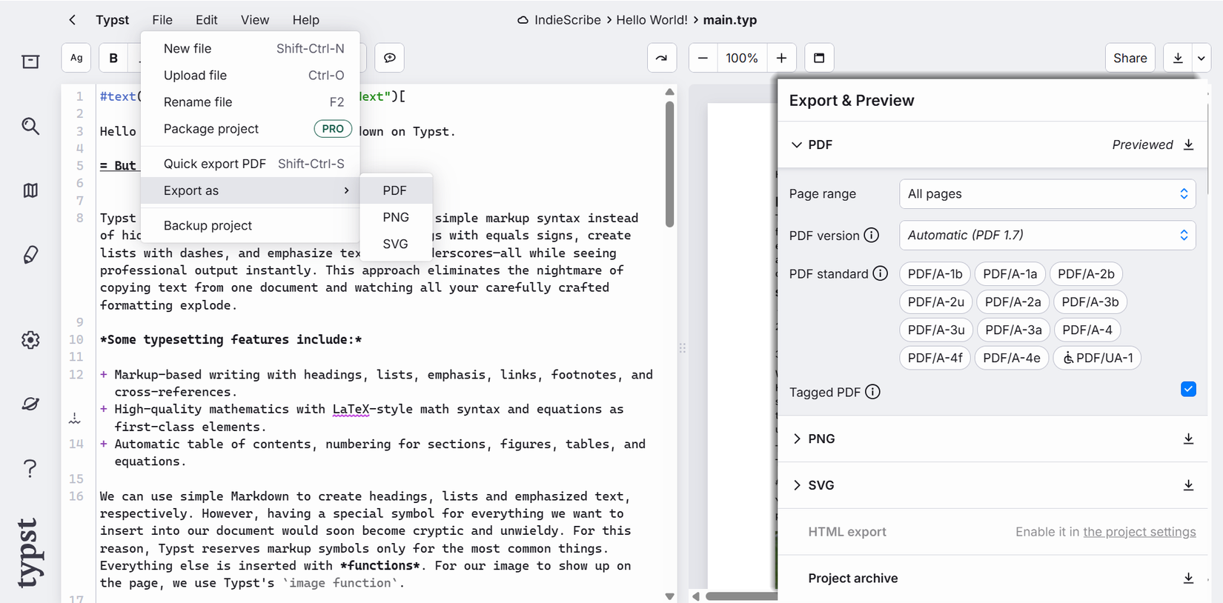Image resolution: width=1223 pixels, height=603 pixels.
Task: Open the help question mark icon
Action: tap(30, 468)
